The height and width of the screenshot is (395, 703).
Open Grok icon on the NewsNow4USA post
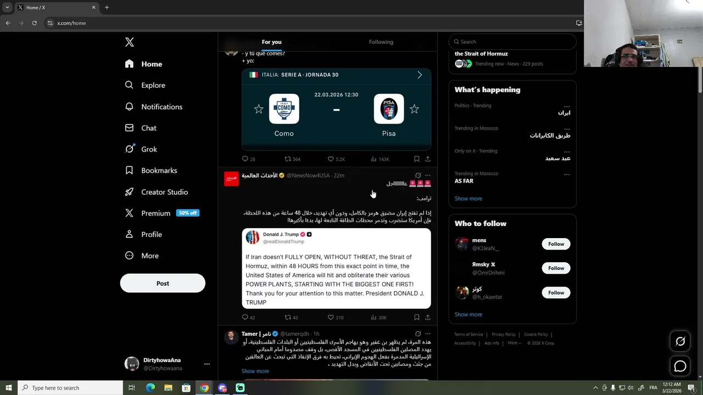(418, 176)
